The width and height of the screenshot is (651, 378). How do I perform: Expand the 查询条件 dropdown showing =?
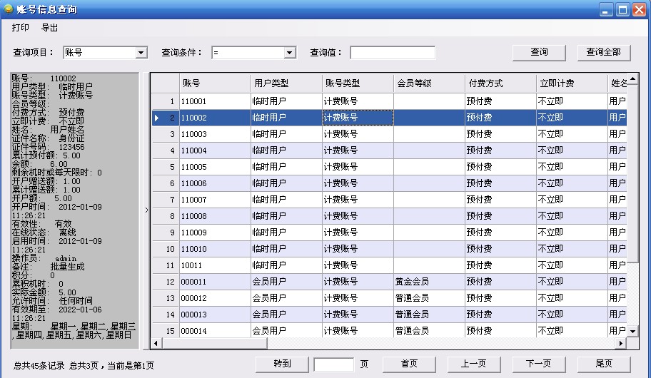290,53
